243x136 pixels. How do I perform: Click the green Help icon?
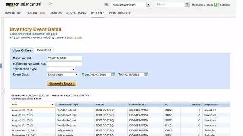216,5
